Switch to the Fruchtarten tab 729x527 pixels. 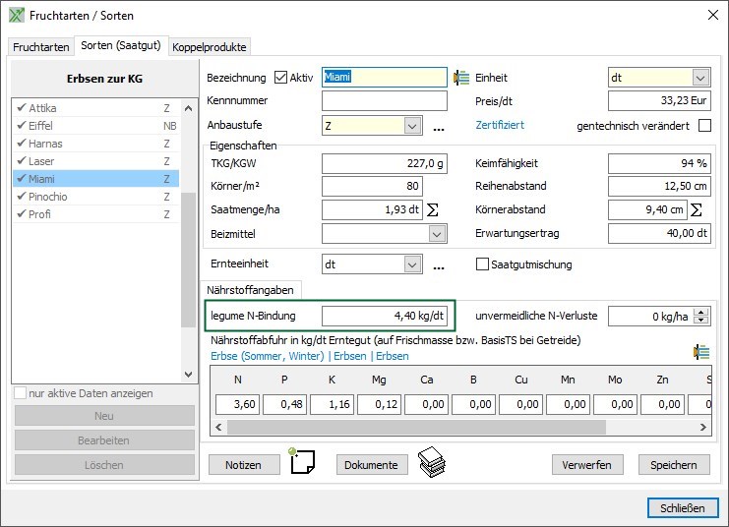coord(41,47)
